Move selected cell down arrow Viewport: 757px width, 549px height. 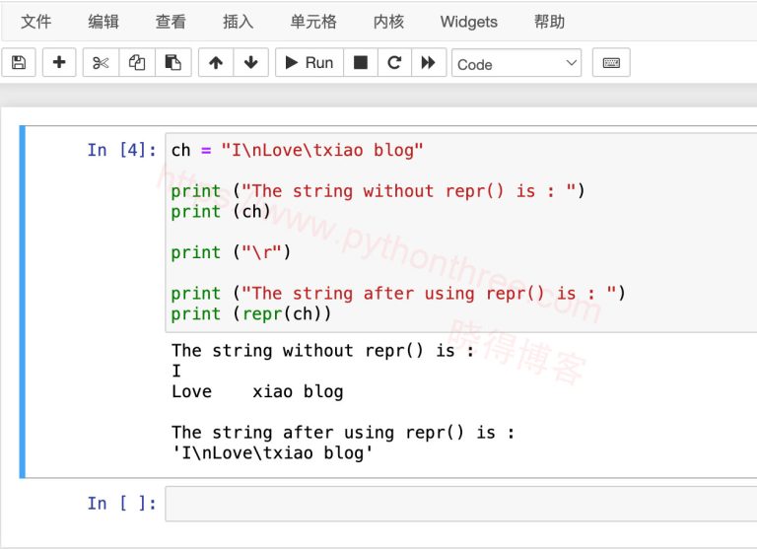click(x=250, y=63)
